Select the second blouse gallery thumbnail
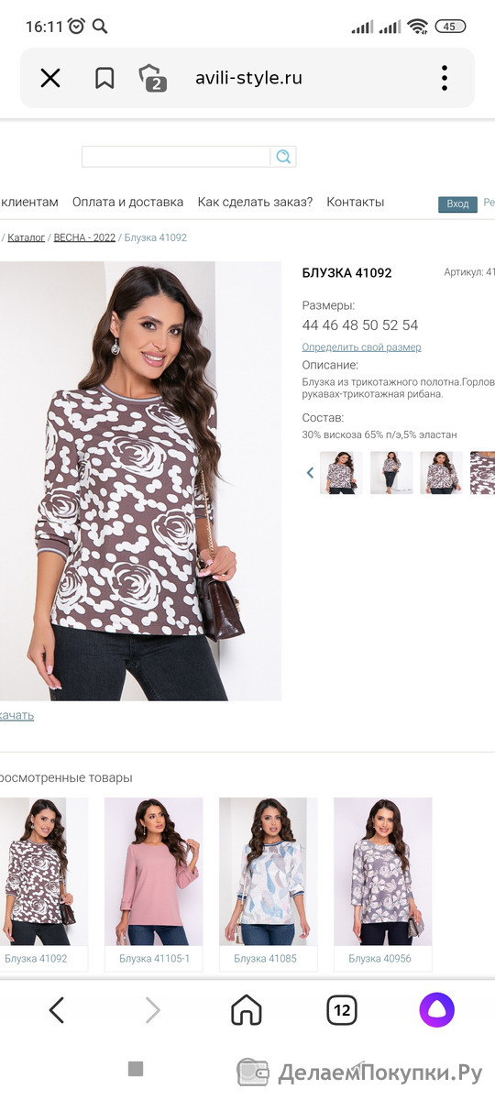This screenshot has height=1100, width=495. coord(391,473)
